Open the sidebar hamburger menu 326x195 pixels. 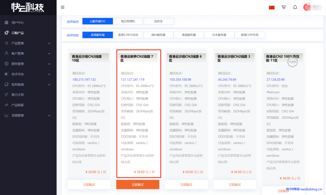62,7
